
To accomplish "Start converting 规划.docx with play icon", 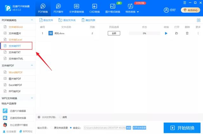I will 166,33.
